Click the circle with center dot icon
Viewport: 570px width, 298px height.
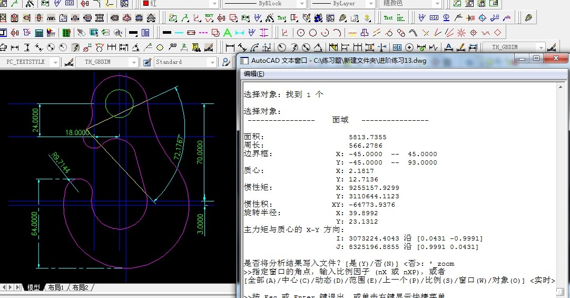[301, 33]
